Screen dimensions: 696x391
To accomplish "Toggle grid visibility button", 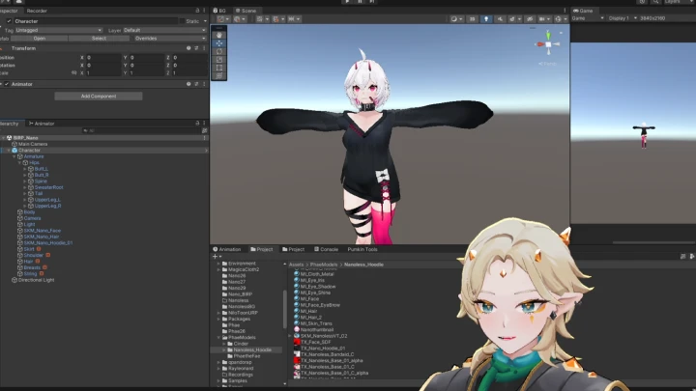I will click(x=262, y=19).
